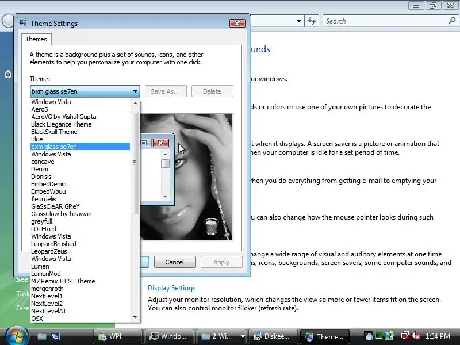Click the Delete button

click(212, 91)
